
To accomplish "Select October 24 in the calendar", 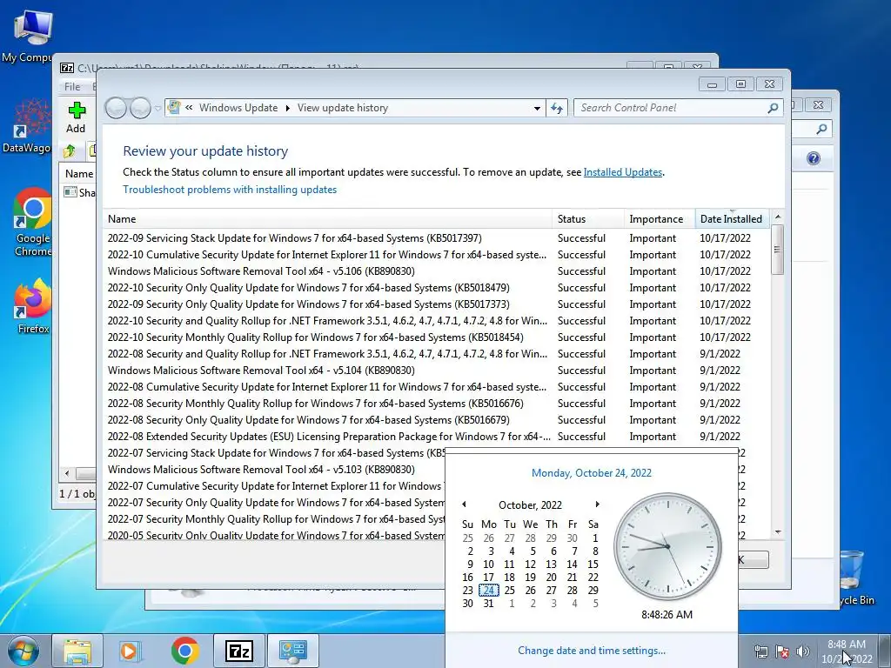I will tap(489, 591).
